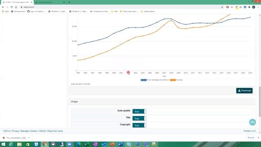The width and height of the screenshot is (261, 147).
Task: Open the Chrome extensions puzzle icon
Action: point(249,7)
